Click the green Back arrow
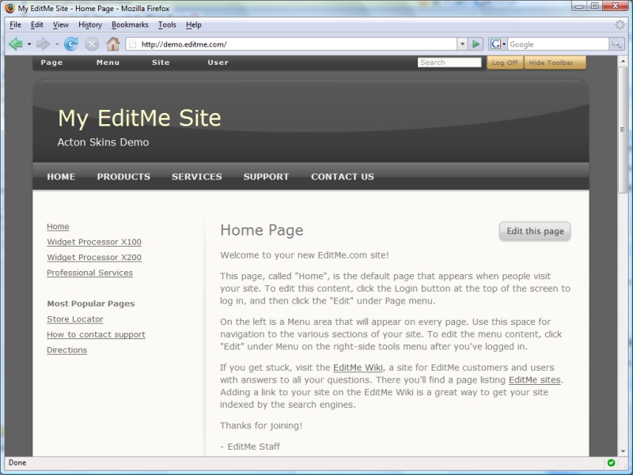 [16, 44]
